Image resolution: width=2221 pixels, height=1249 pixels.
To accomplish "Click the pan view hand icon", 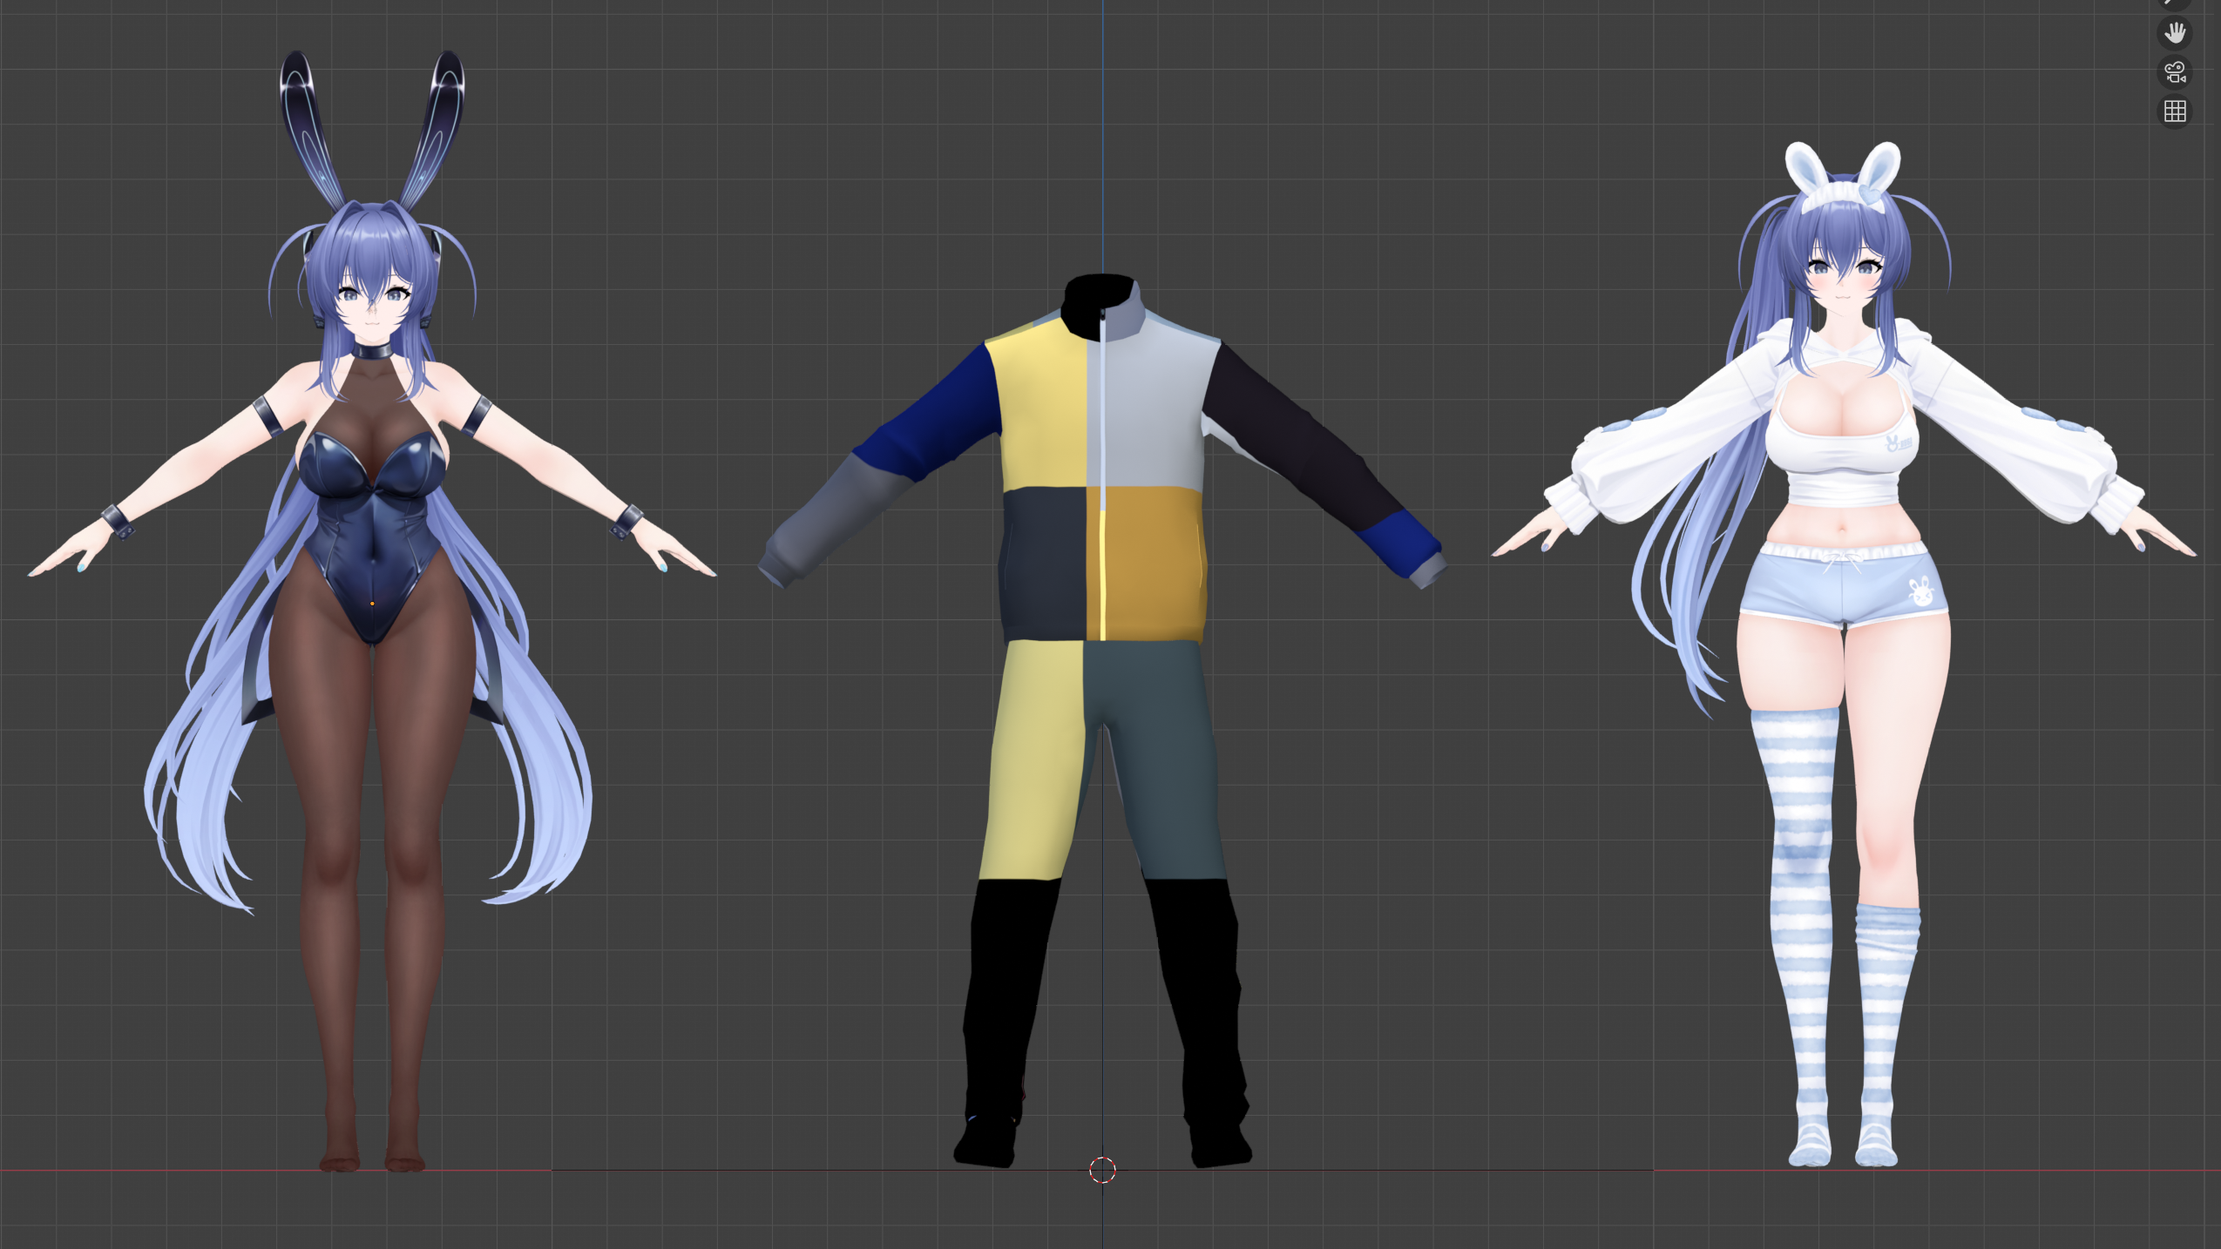I will point(2175,33).
